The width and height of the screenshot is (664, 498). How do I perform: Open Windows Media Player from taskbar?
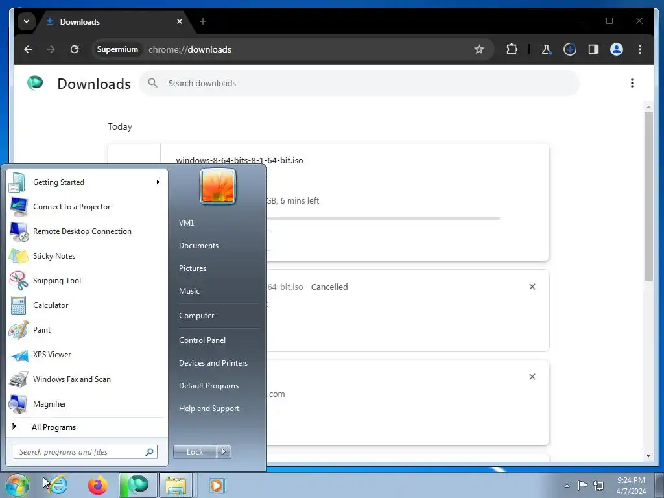tap(217, 485)
